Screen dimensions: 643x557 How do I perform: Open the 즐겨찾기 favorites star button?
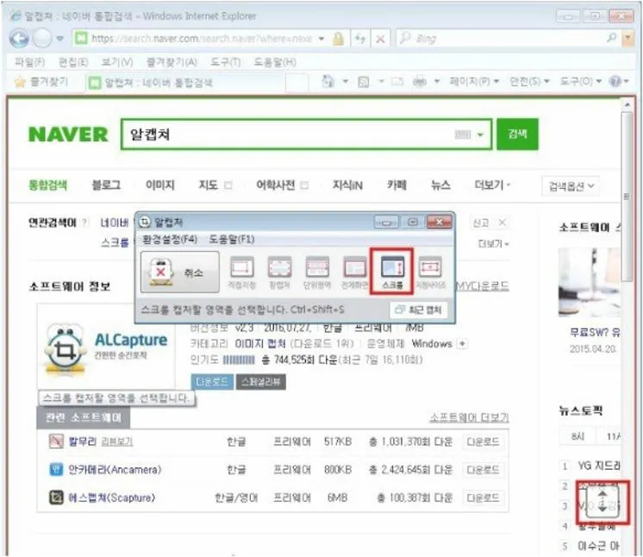point(41,82)
